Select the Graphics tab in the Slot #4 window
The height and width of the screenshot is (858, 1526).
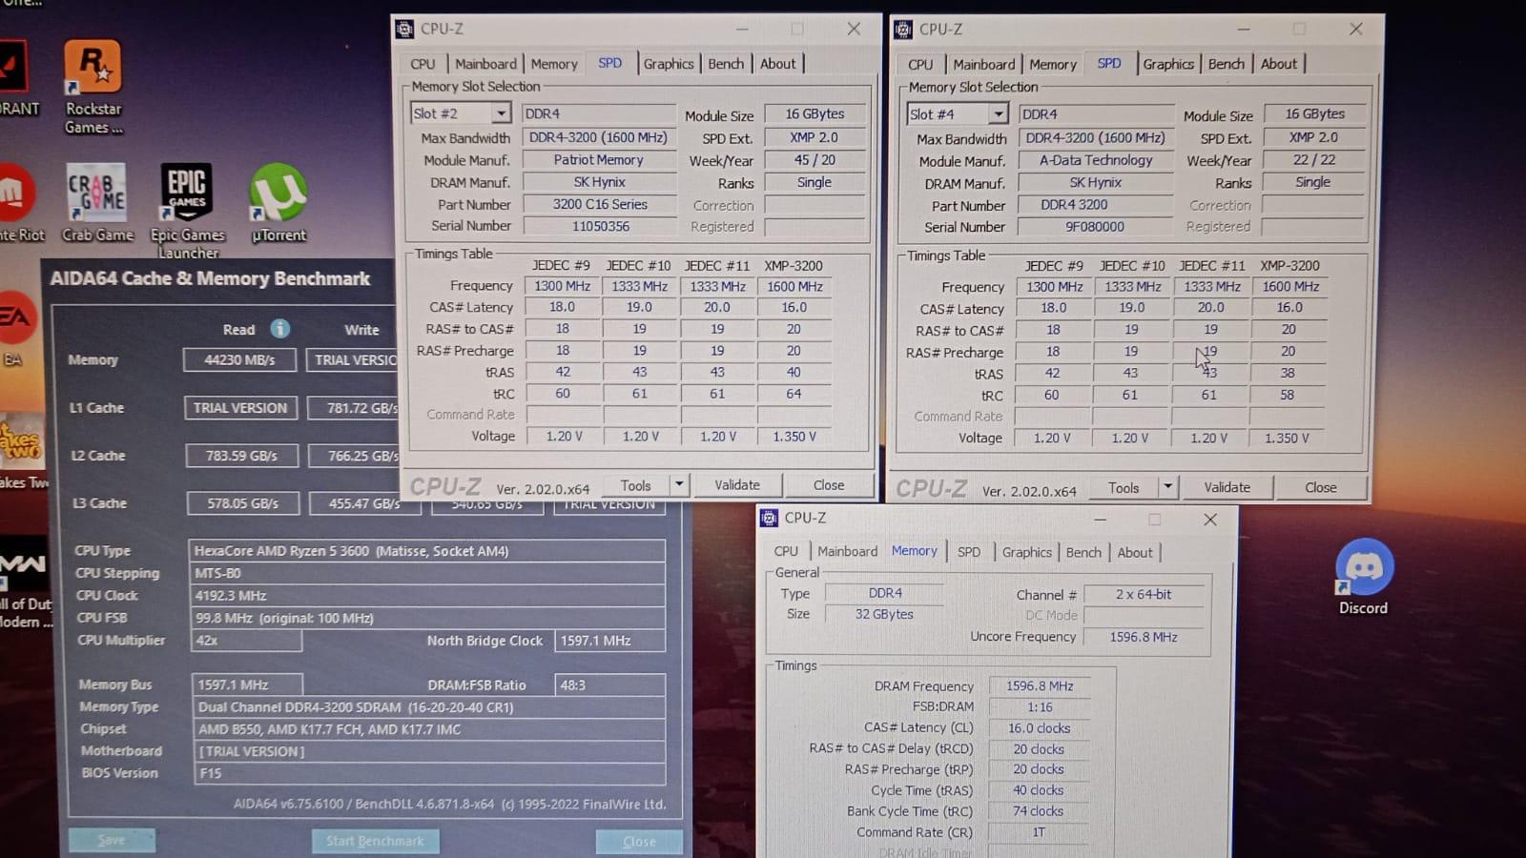click(x=1168, y=64)
